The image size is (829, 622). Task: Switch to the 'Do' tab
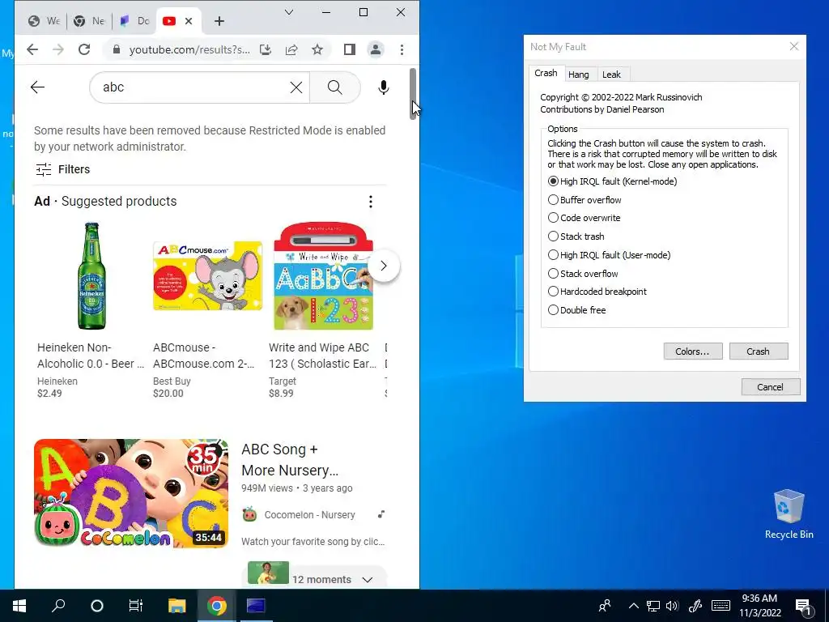click(135, 21)
